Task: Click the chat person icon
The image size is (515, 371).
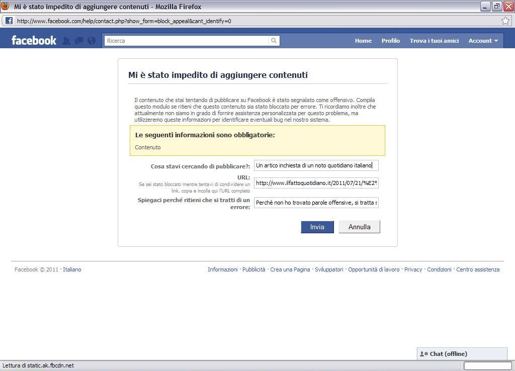Action: (423, 354)
